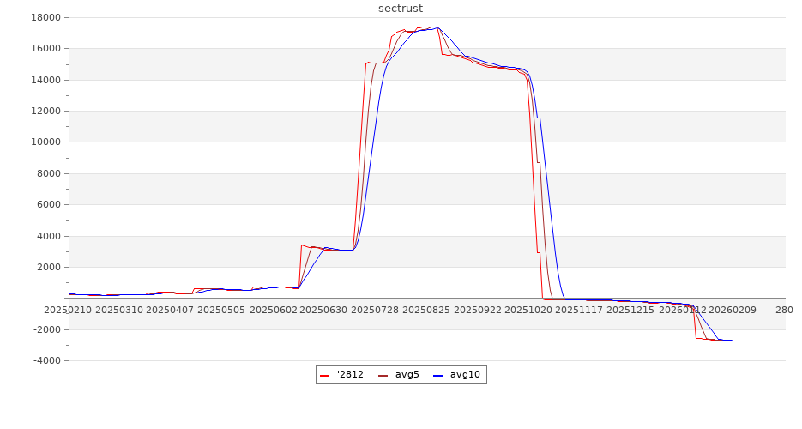
Task: Choose the 20251215 x-axis date label
Action: [631, 310]
